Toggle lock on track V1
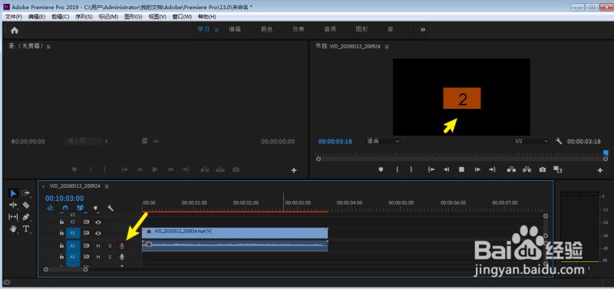This screenshot has width=614, height=289. tap(61, 233)
